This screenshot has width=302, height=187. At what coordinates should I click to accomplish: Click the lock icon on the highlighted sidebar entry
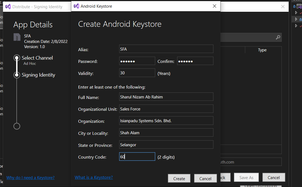point(301,19)
